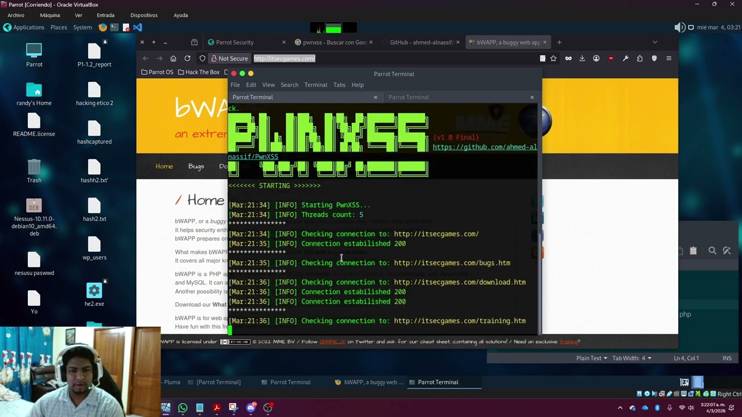Open the Firefox extensions puzzle icon
This screenshot has width=742, height=417.
[x=639, y=58]
